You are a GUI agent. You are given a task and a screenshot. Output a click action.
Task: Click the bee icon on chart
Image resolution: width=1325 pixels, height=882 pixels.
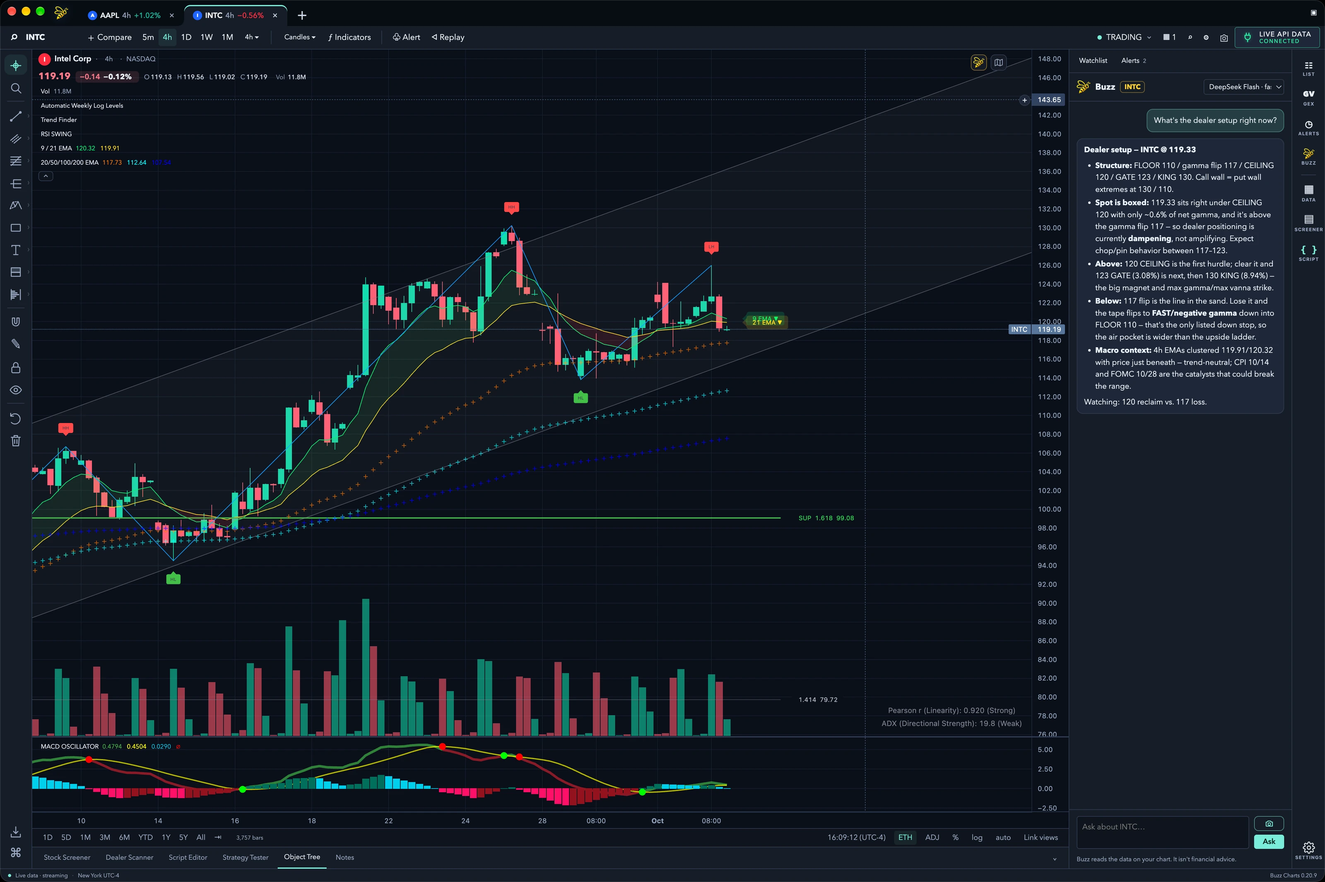pyautogui.click(x=979, y=62)
